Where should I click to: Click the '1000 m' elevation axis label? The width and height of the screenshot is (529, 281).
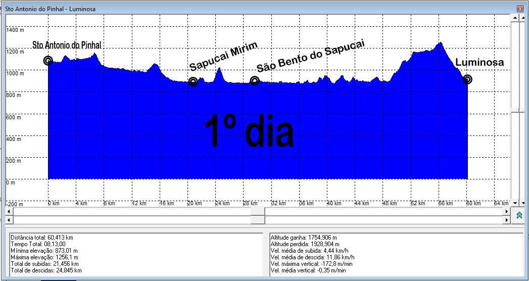point(16,74)
